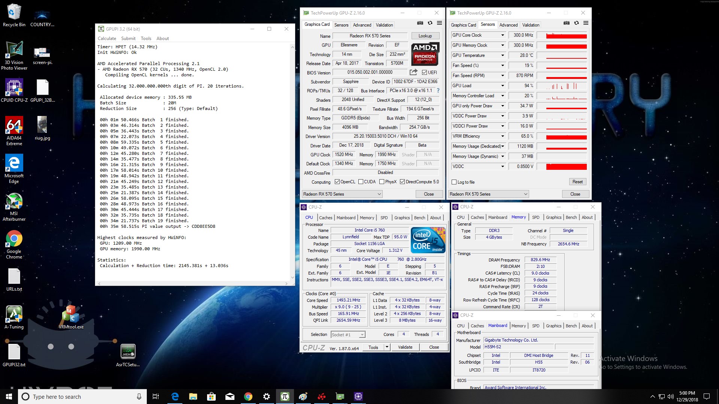Viewport: 719px width, 404px height.
Task: Click Reset button in GPU-Z Sensors
Action: (577, 182)
